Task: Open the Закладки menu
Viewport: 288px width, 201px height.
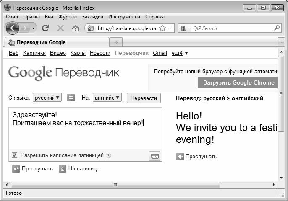Action: point(92,17)
